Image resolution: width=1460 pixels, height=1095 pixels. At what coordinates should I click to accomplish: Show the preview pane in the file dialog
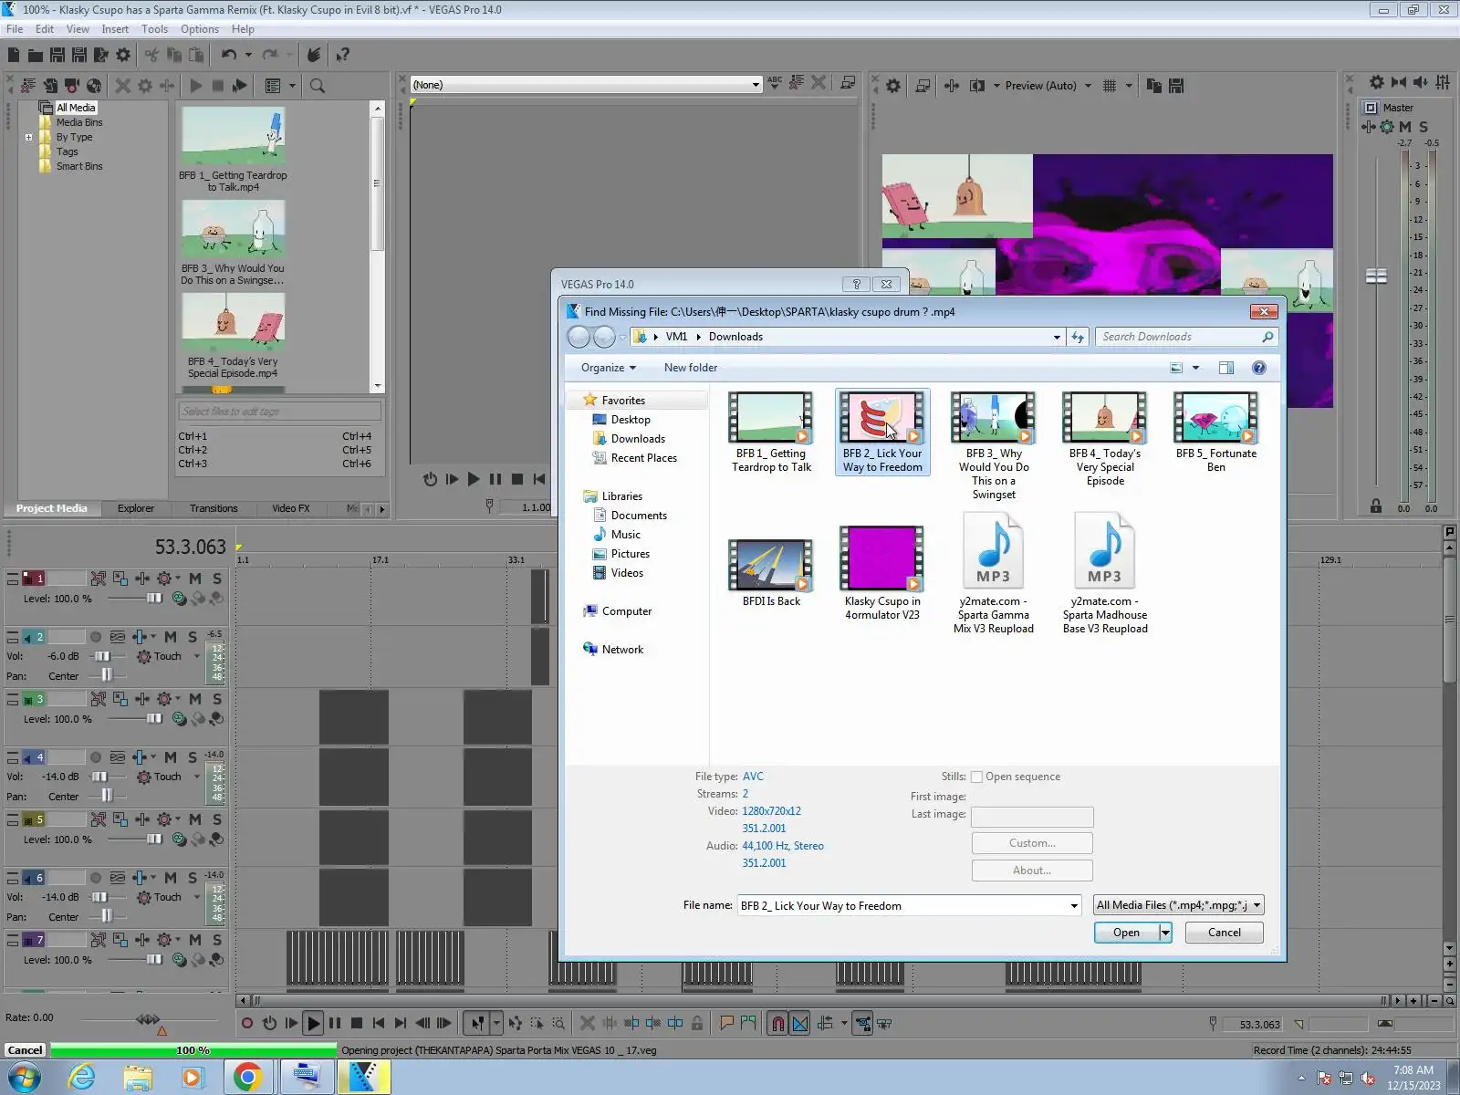pos(1226,368)
